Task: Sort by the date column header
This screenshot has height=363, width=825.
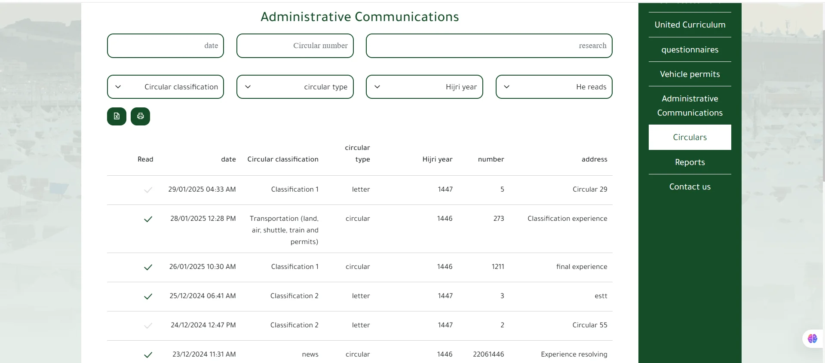Action: click(228, 159)
